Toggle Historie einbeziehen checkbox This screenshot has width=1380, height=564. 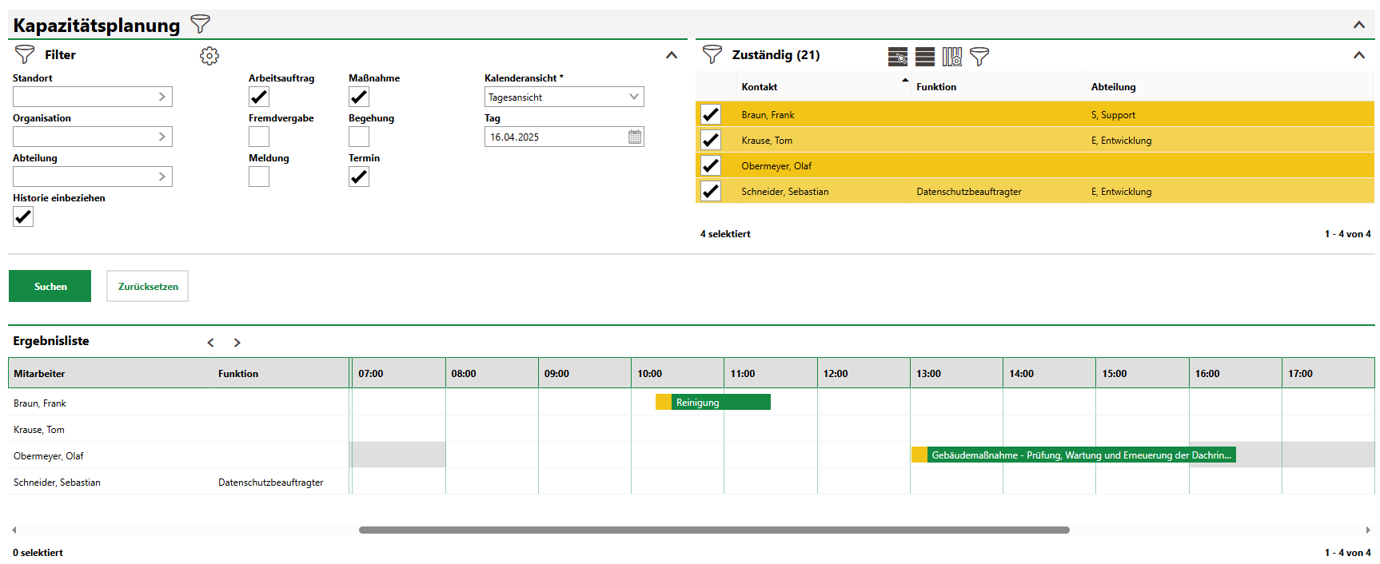[x=23, y=216]
